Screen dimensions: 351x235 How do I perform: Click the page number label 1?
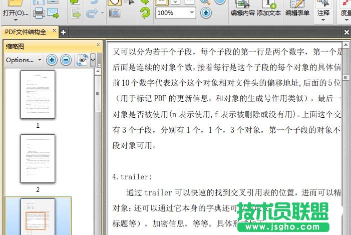click(x=38, y=126)
